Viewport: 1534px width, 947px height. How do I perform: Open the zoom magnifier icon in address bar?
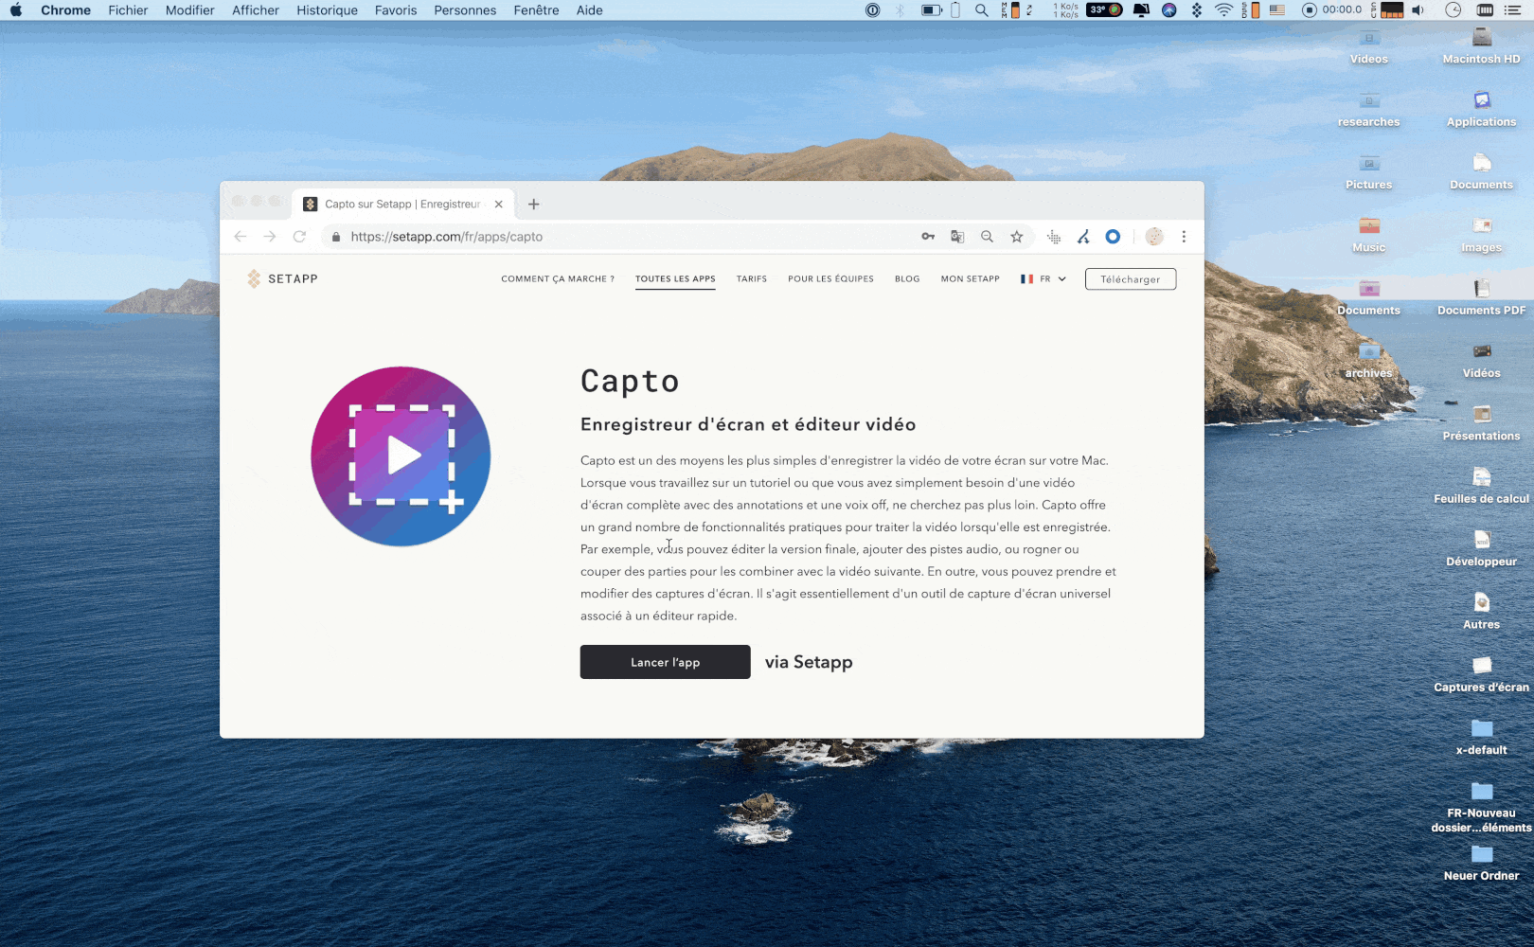[987, 237]
